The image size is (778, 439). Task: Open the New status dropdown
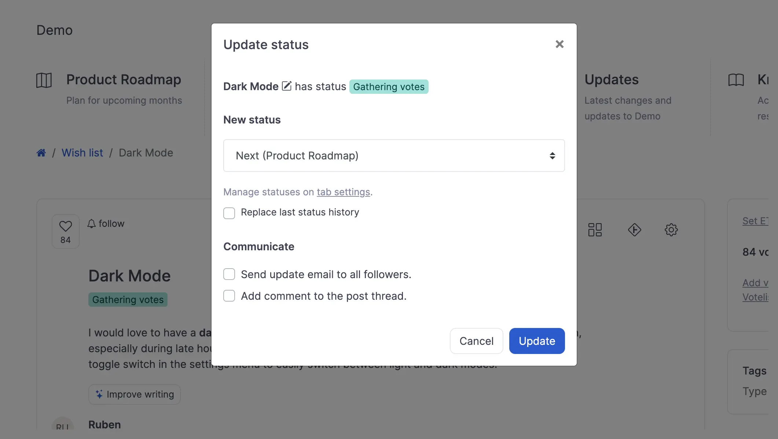click(x=393, y=155)
